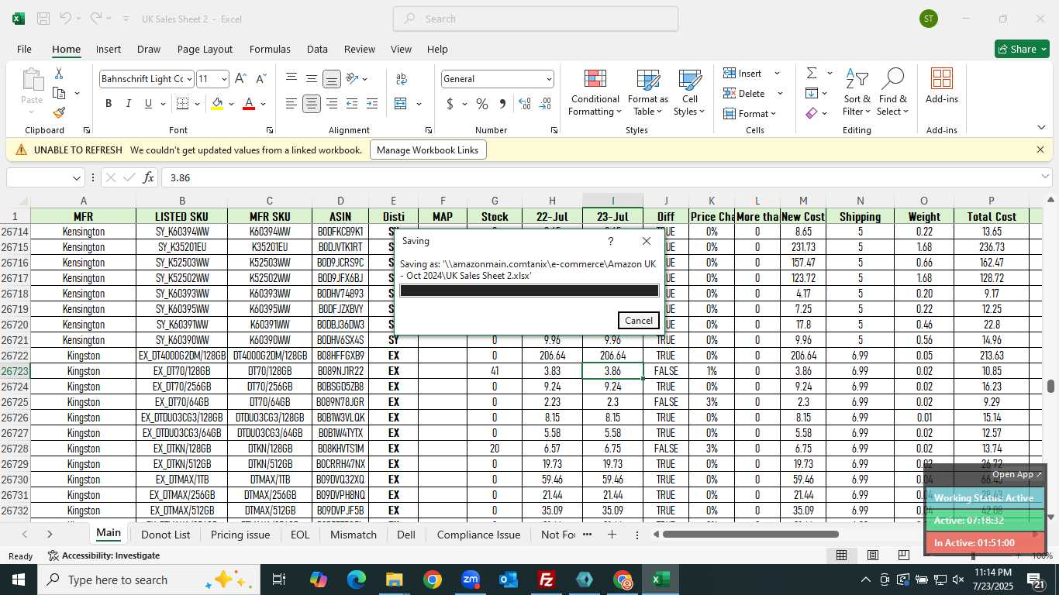Open the Pricing issue sheet tab
1059x595 pixels.
tap(240, 535)
